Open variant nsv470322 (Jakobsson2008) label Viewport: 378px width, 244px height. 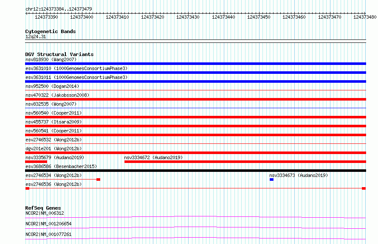[57, 95]
